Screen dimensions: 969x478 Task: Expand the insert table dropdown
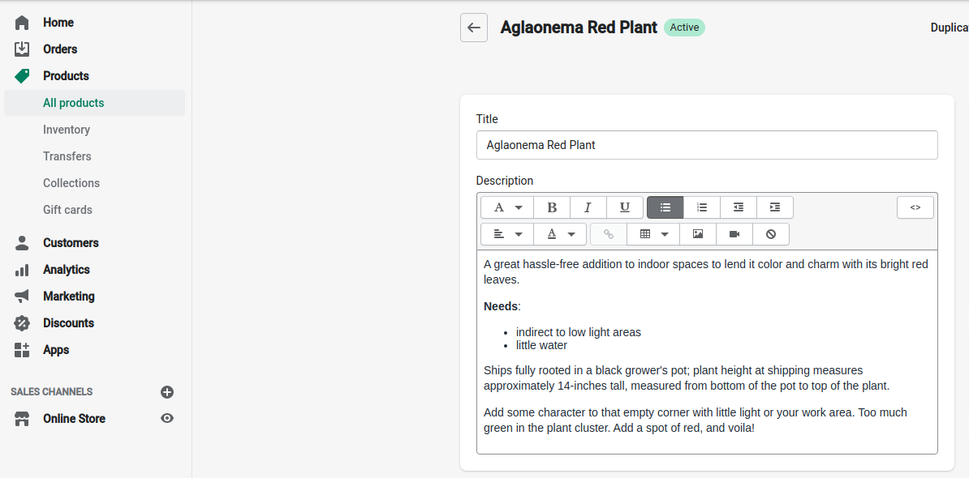pos(653,234)
